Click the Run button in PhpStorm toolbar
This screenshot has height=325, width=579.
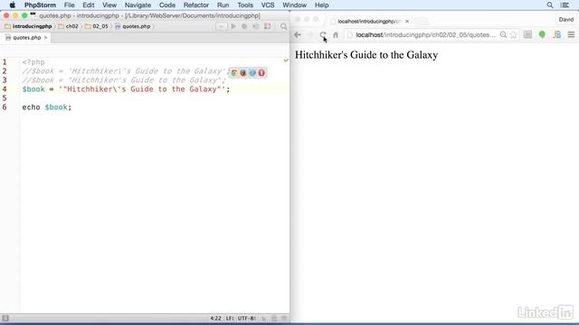[x=233, y=26]
